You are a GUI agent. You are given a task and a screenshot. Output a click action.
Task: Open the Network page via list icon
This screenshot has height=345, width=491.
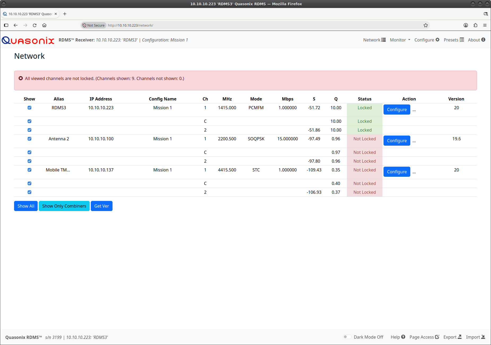[x=384, y=40]
